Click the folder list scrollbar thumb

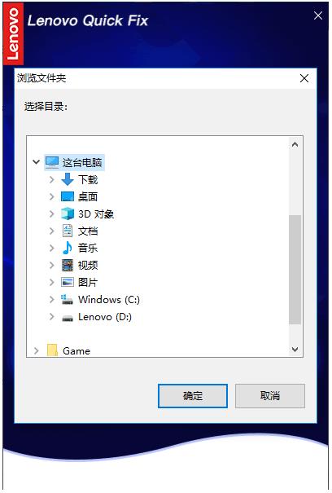[x=295, y=270]
